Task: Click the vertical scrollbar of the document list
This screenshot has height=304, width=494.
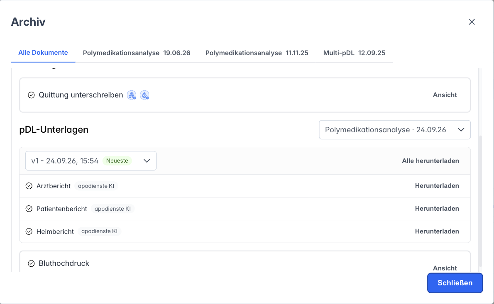Action: tap(480, 202)
